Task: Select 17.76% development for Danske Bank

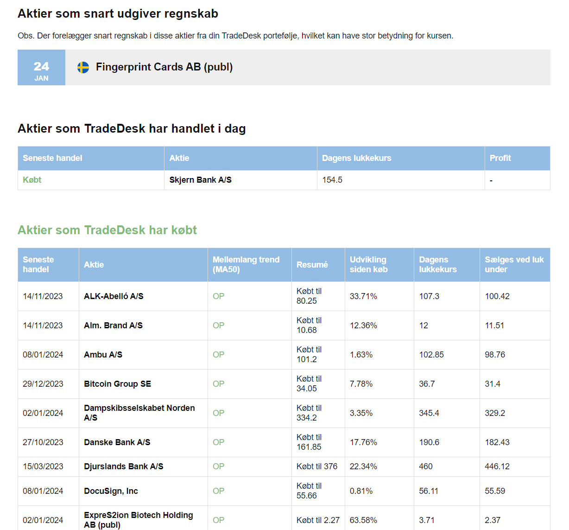Action: point(363,442)
